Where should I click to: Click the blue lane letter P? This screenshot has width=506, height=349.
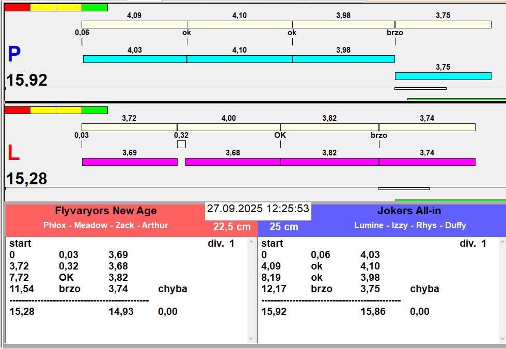(14, 54)
